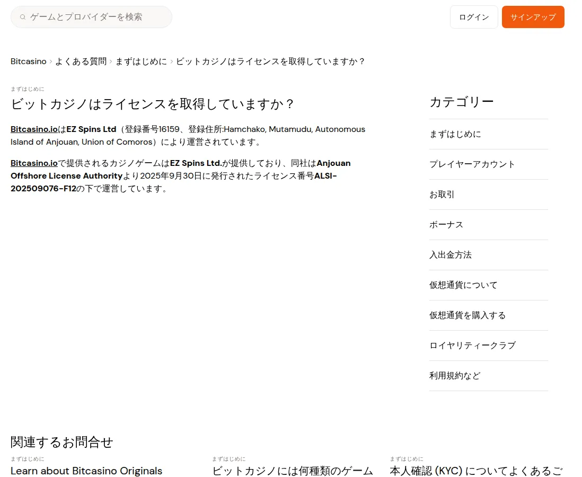Screen dimensions: 582x477
Task: Open 仮想通貨を購入する category
Action: click(x=489, y=315)
